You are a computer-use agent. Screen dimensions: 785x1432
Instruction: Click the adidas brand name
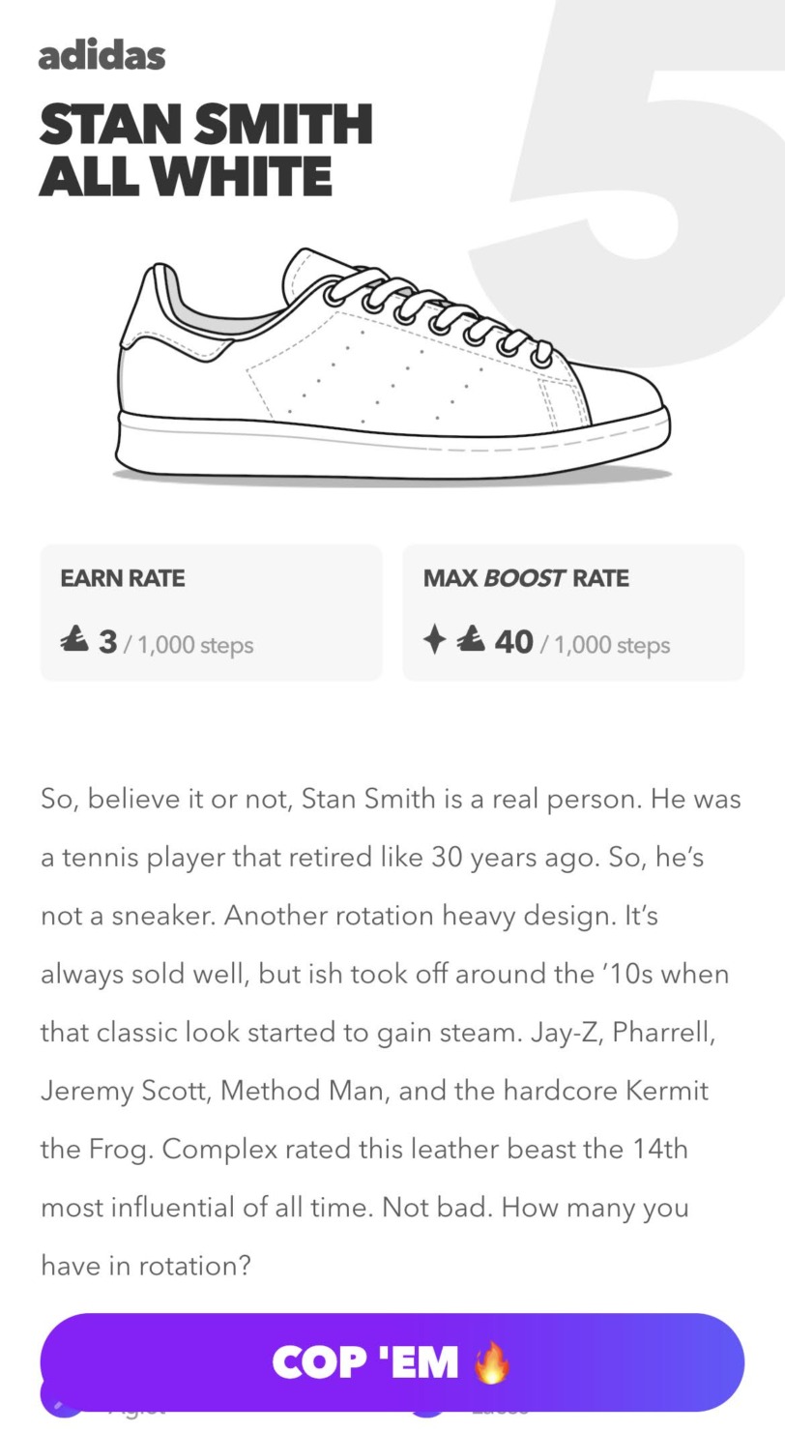pos(102,55)
